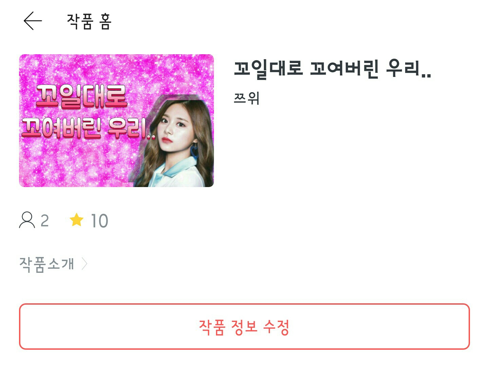Click the subscriber count 2

[45, 221]
